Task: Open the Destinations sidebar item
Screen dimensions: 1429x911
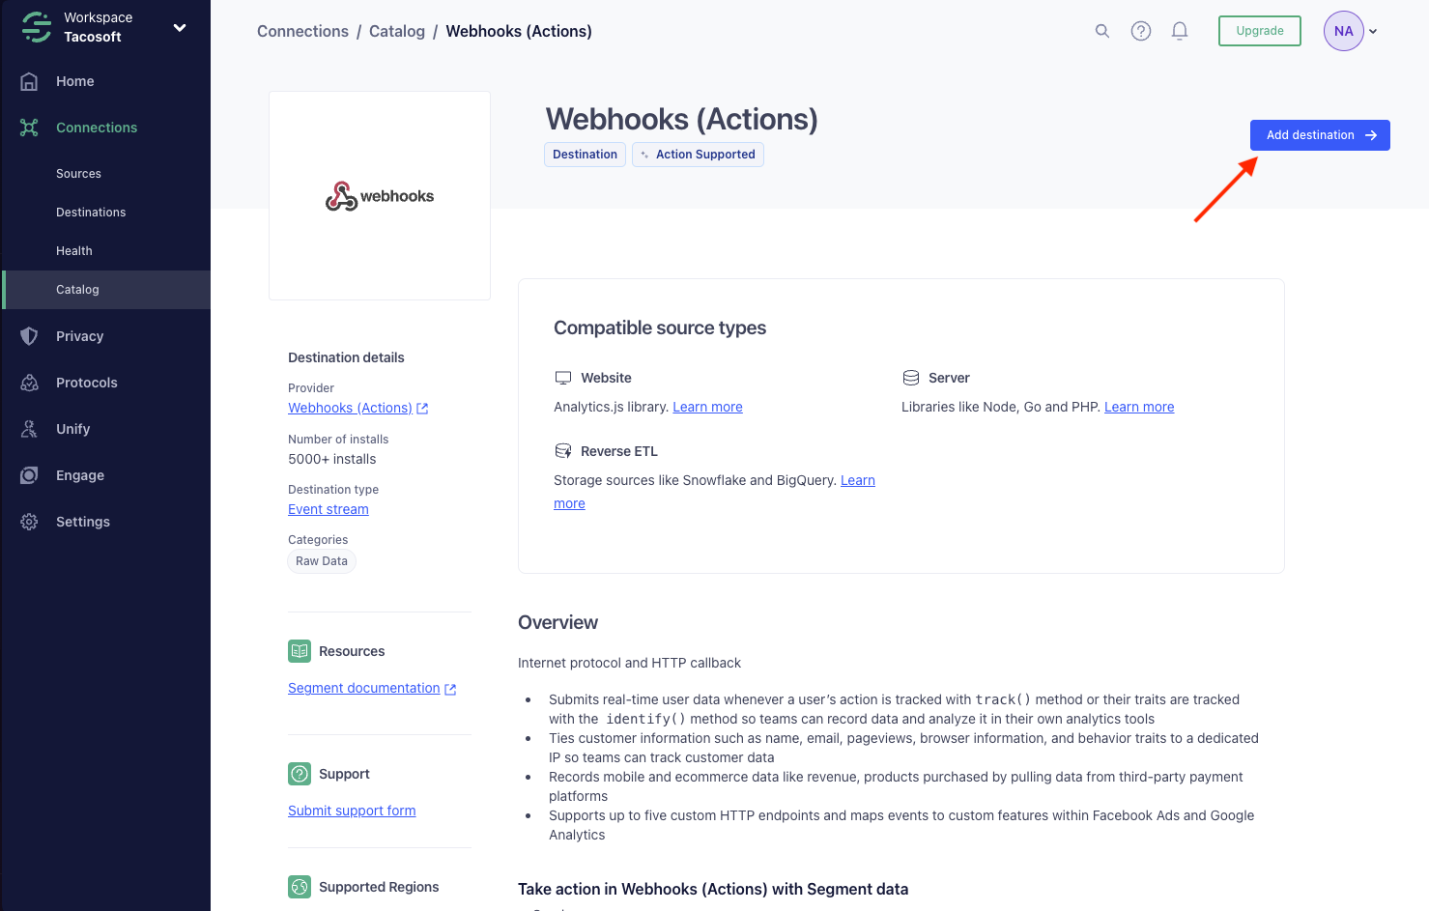Action: click(91, 212)
